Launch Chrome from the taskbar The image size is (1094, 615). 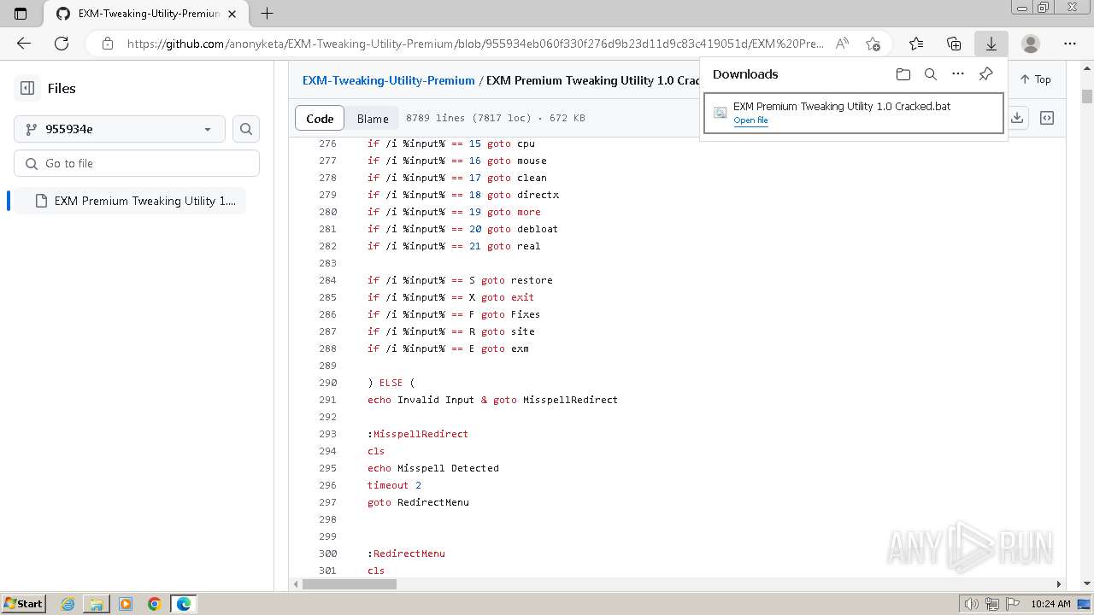(x=155, y=604)
